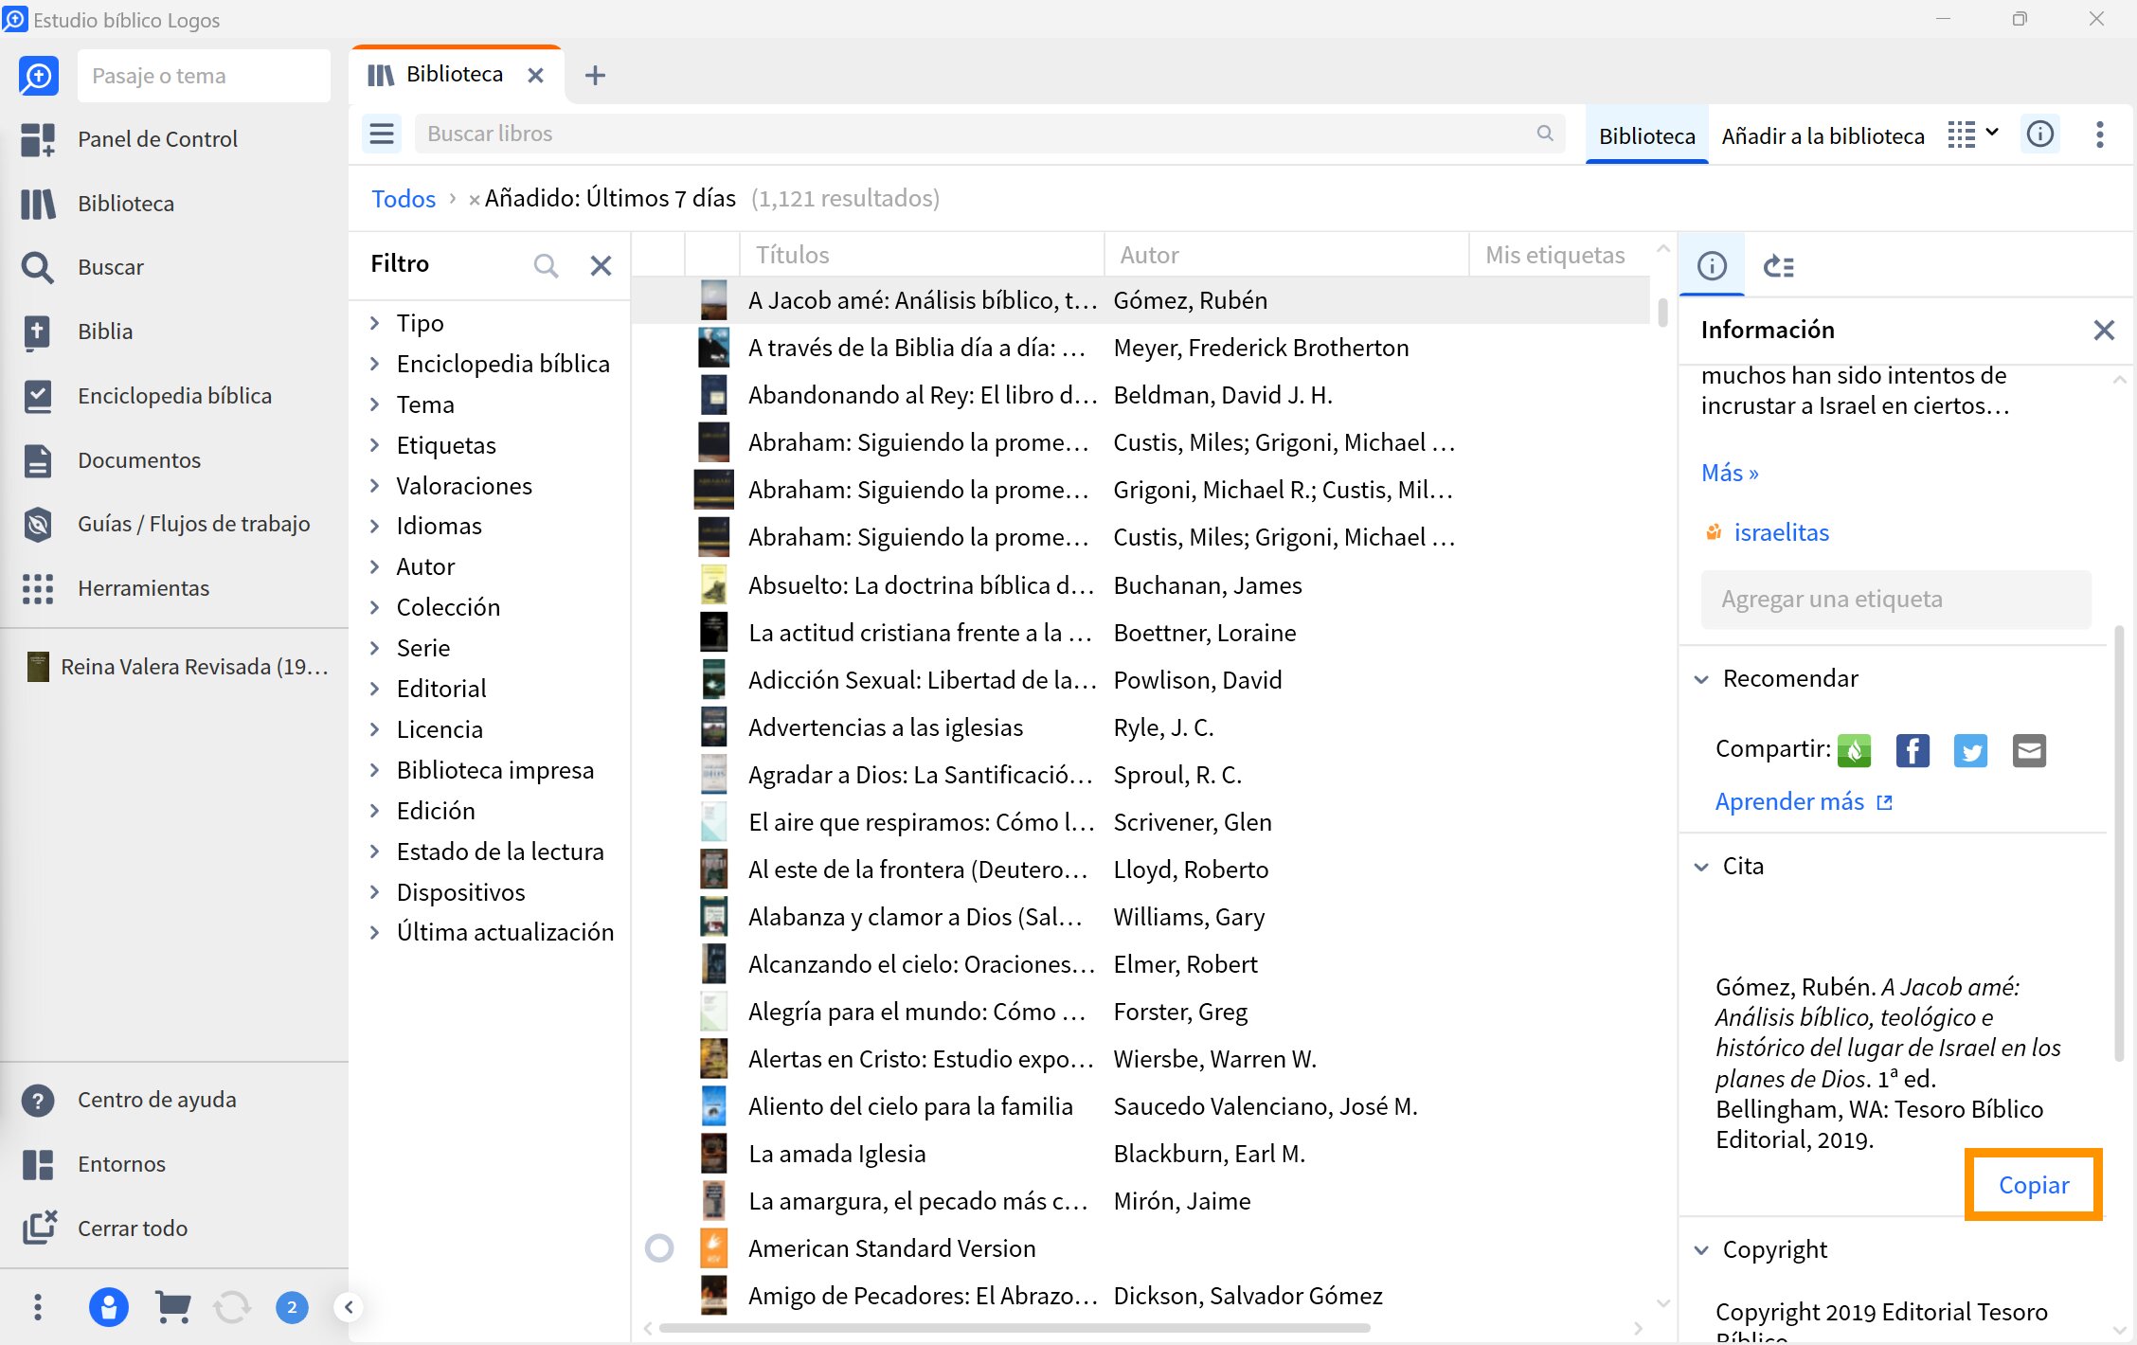Click the Aprender más link

1804,802
